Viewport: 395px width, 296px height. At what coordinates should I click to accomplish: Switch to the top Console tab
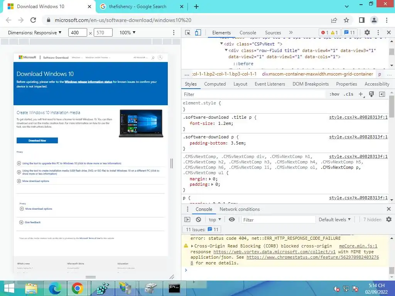(x=248, y=33)
